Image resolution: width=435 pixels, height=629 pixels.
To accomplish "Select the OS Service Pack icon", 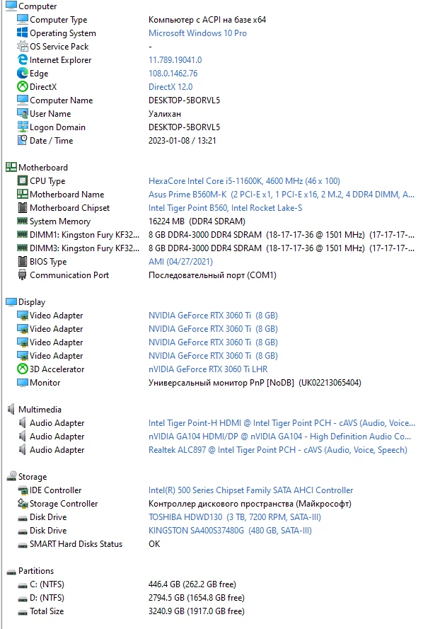I will pos(23,47).
